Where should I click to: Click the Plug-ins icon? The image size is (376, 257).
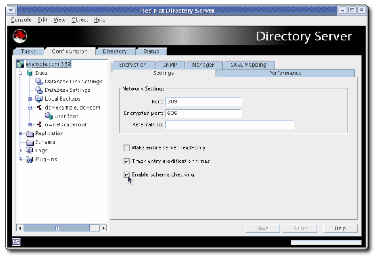click(x=29, y=159)
